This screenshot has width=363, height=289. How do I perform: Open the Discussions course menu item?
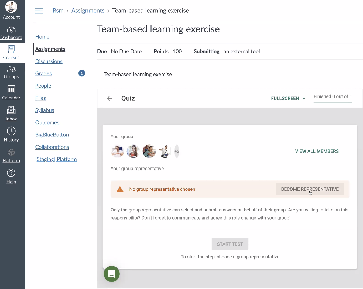coord(49,61)
